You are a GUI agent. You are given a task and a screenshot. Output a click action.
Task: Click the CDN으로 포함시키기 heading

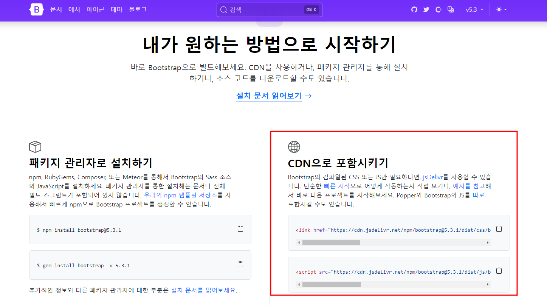point(338,163)
